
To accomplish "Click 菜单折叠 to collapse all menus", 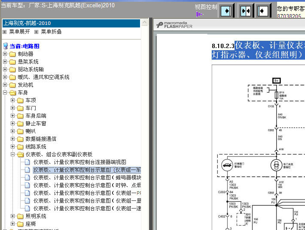I will pos(51,32).
